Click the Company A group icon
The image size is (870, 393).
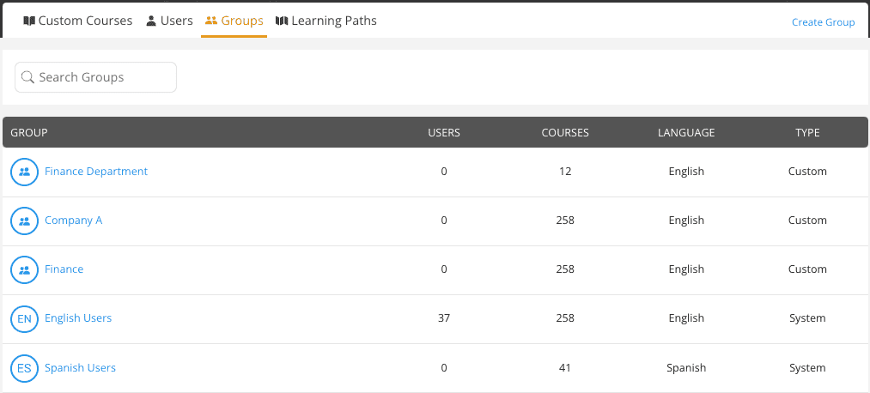[x=24, y=221]
